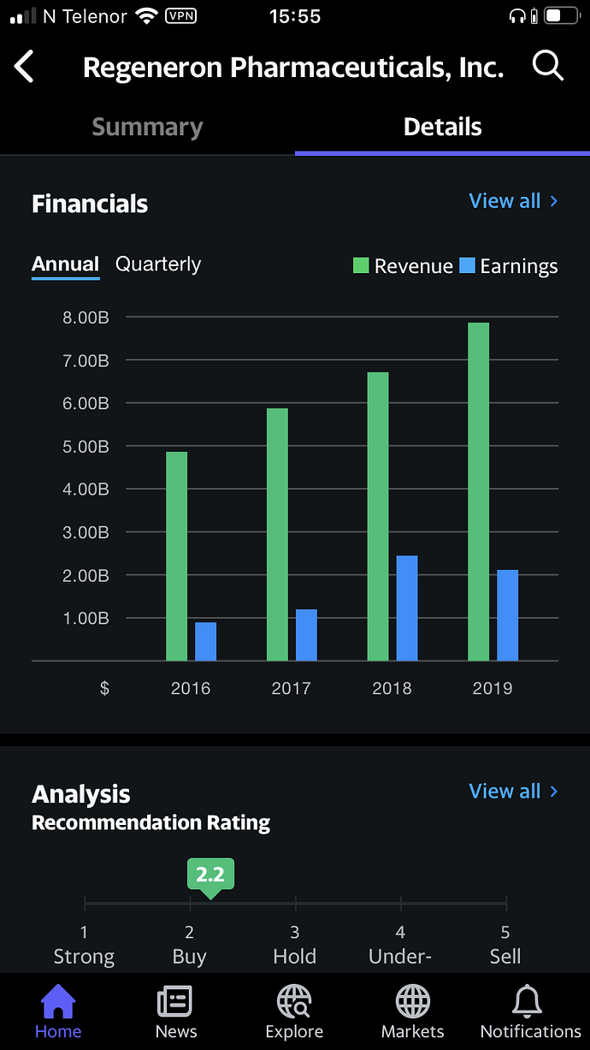Tap the 15:55 clock
Viewport: 590px width, 1050px height.
(x=295, y=15)
